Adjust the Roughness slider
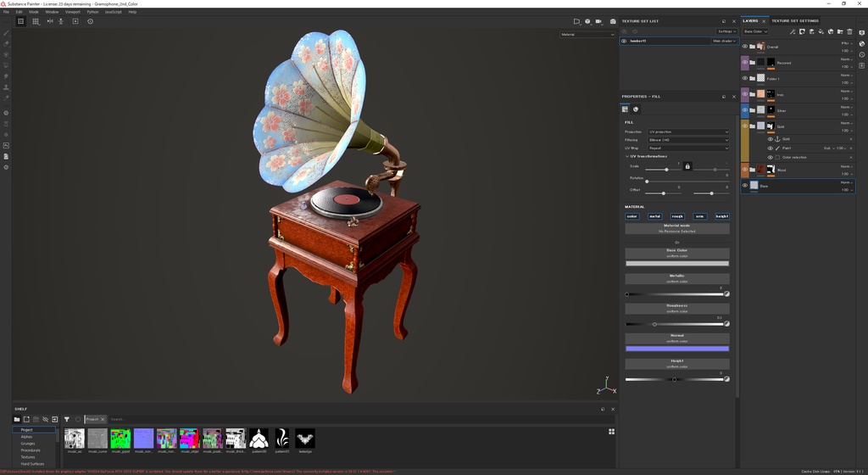 (x=674, y=324)
